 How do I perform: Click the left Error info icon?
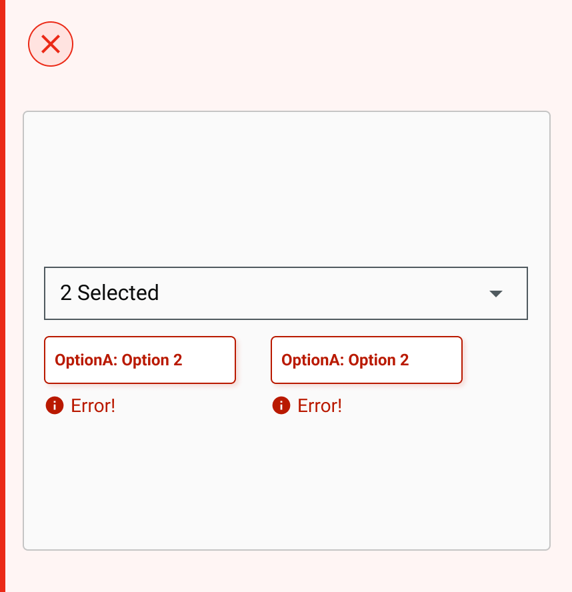(55, 405)
